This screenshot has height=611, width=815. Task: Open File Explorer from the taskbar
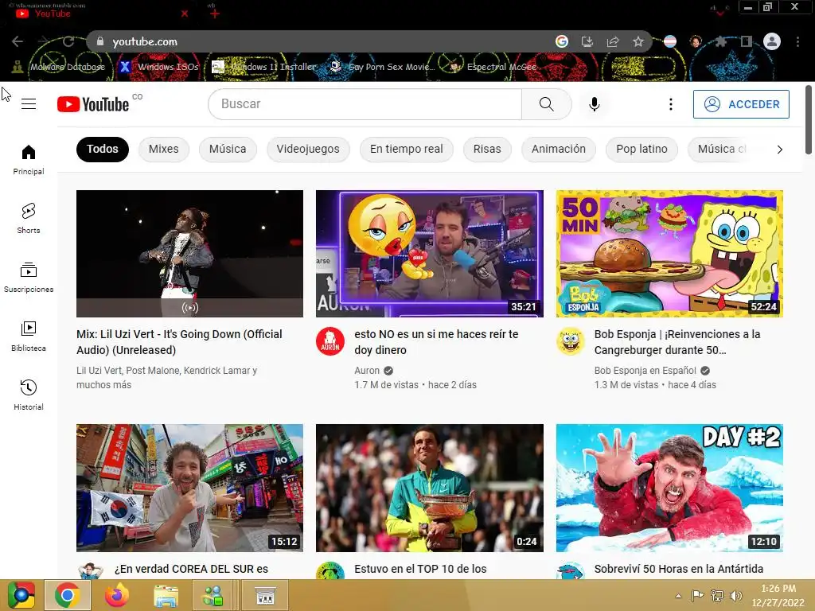166,595
